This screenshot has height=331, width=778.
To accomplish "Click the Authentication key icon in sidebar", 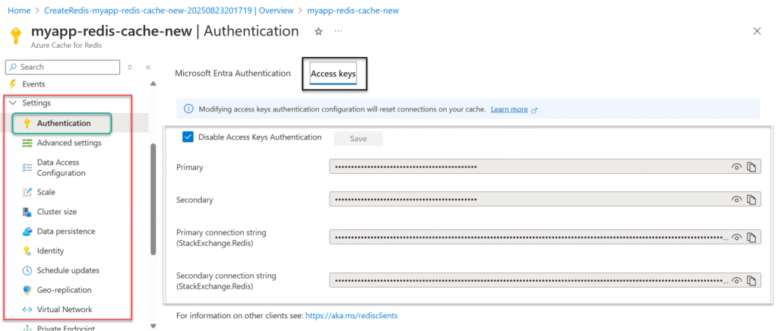I will pyautogui.click(x=27, y=124).
